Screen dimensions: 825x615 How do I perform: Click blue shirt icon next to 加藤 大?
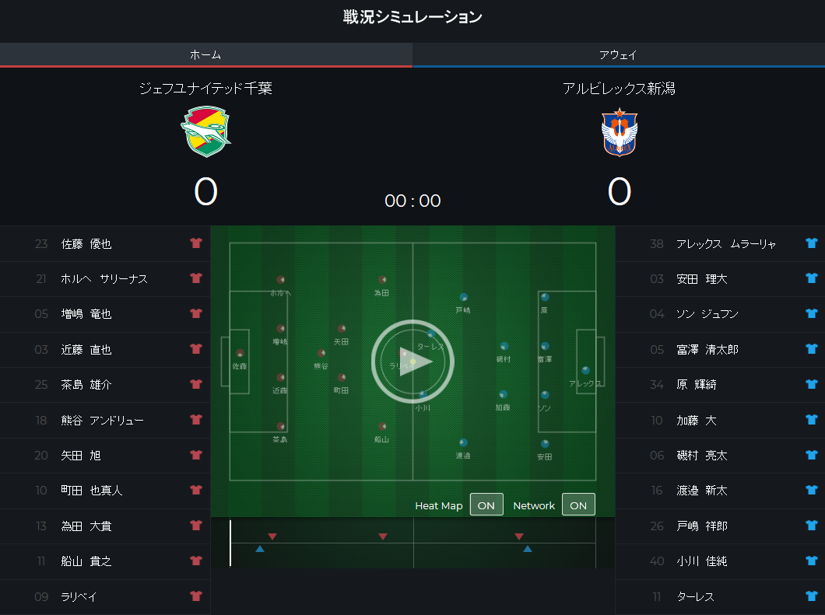[812, 420]
